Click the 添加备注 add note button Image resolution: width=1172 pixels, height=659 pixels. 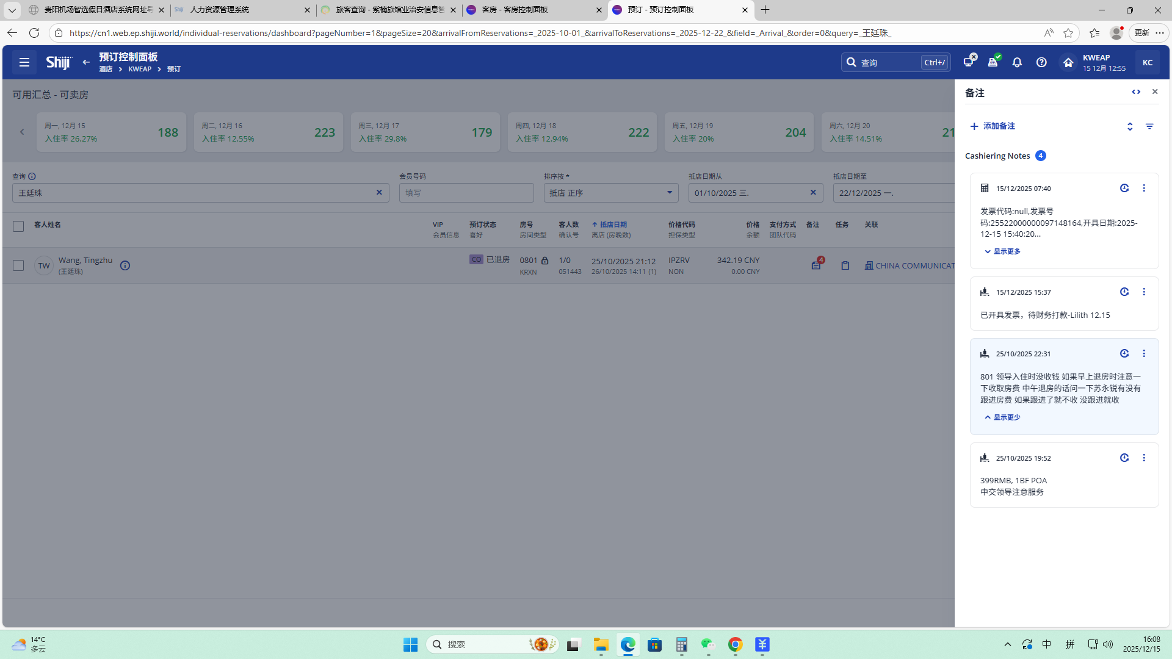pyautogui.click(x=993, y=126)
